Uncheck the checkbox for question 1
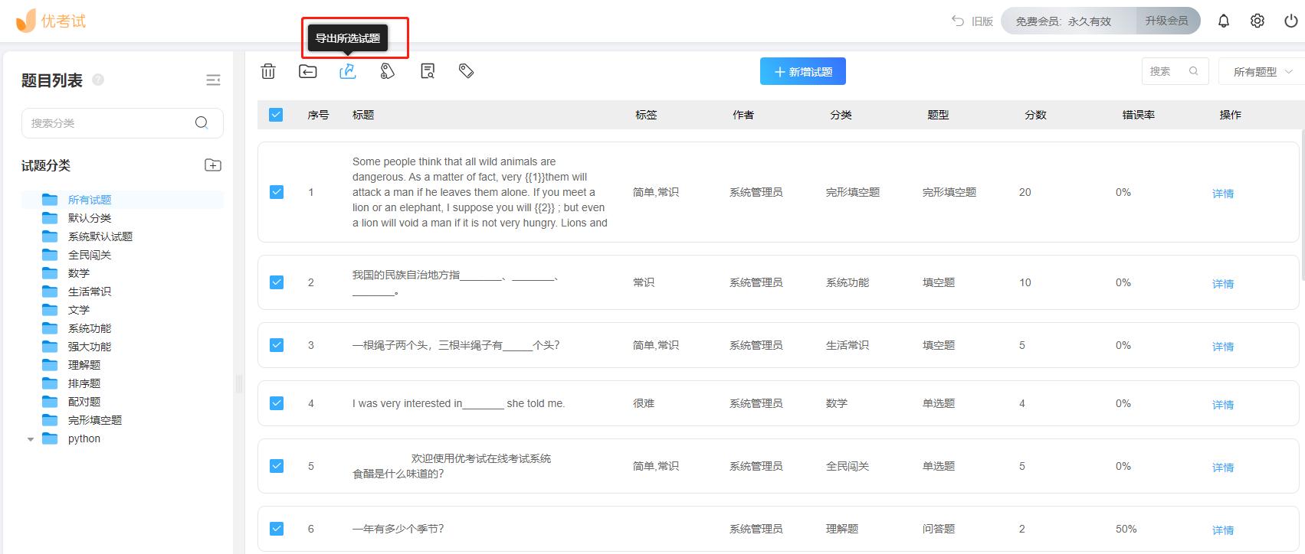 click(x=277, y=192)
